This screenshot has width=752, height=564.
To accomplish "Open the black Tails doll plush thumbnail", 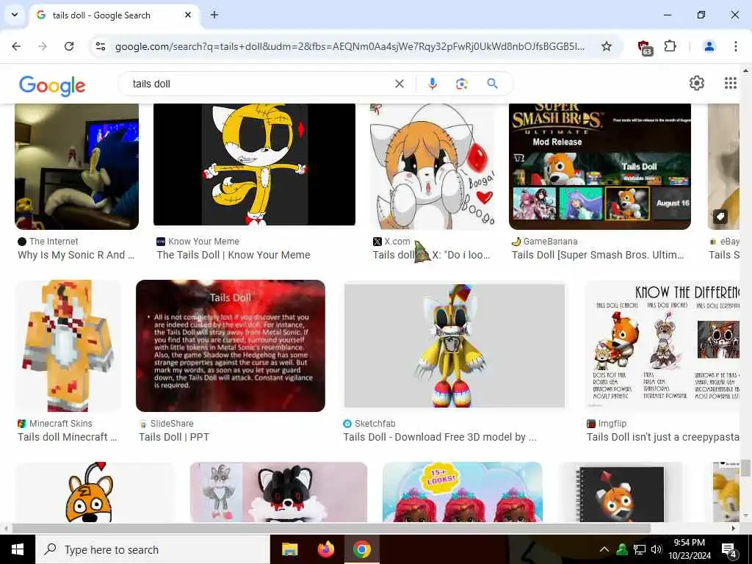I will (x=278, y=492).
